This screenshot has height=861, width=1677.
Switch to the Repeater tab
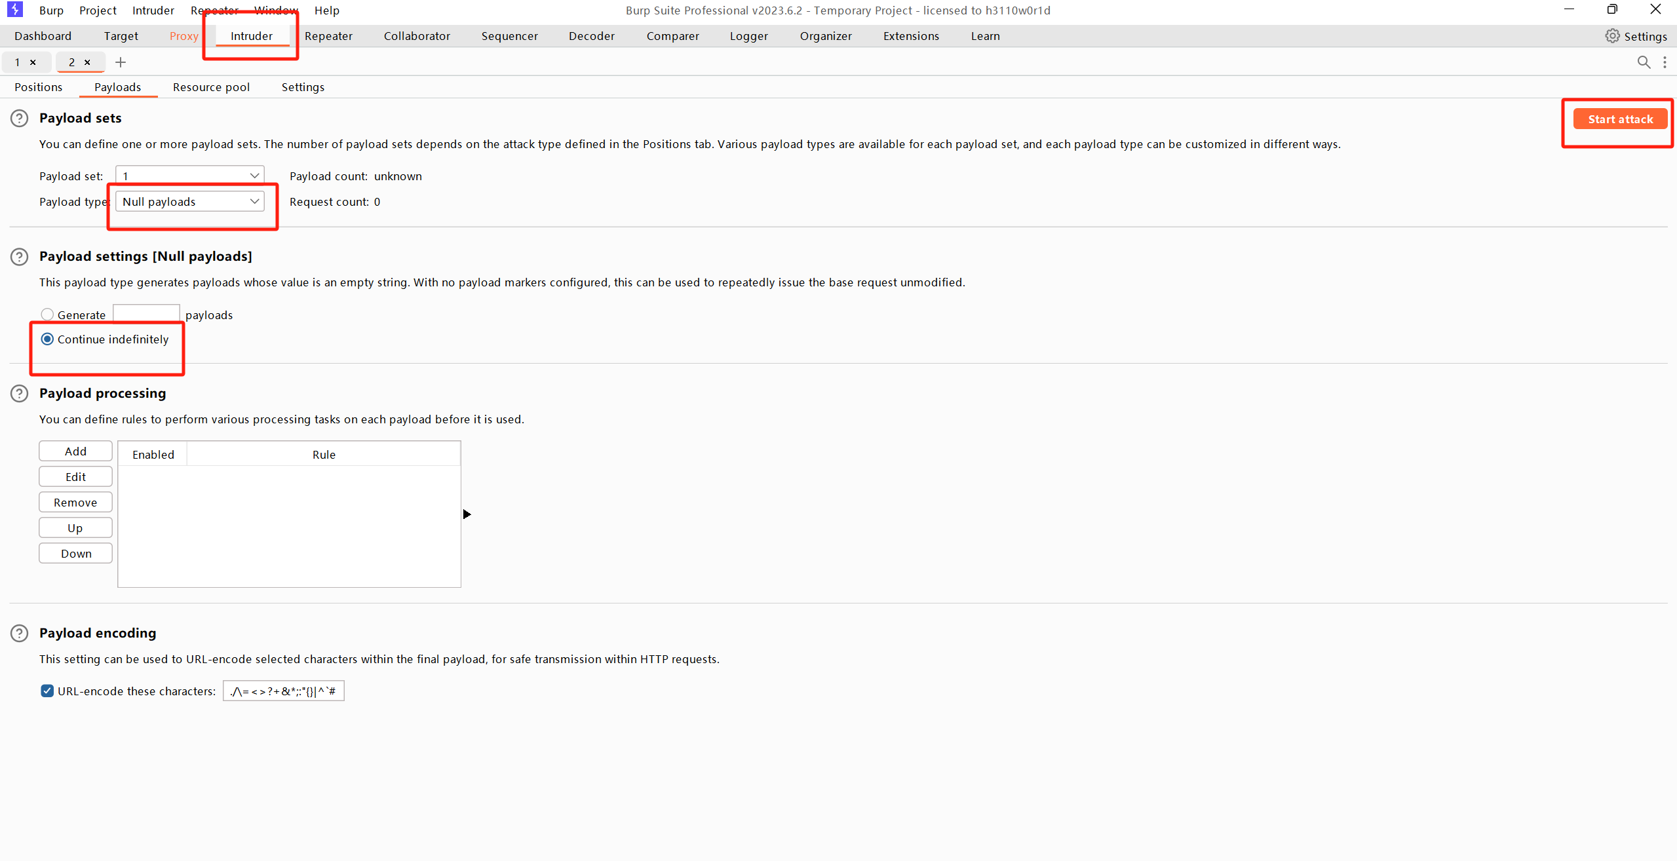point(328,36)
